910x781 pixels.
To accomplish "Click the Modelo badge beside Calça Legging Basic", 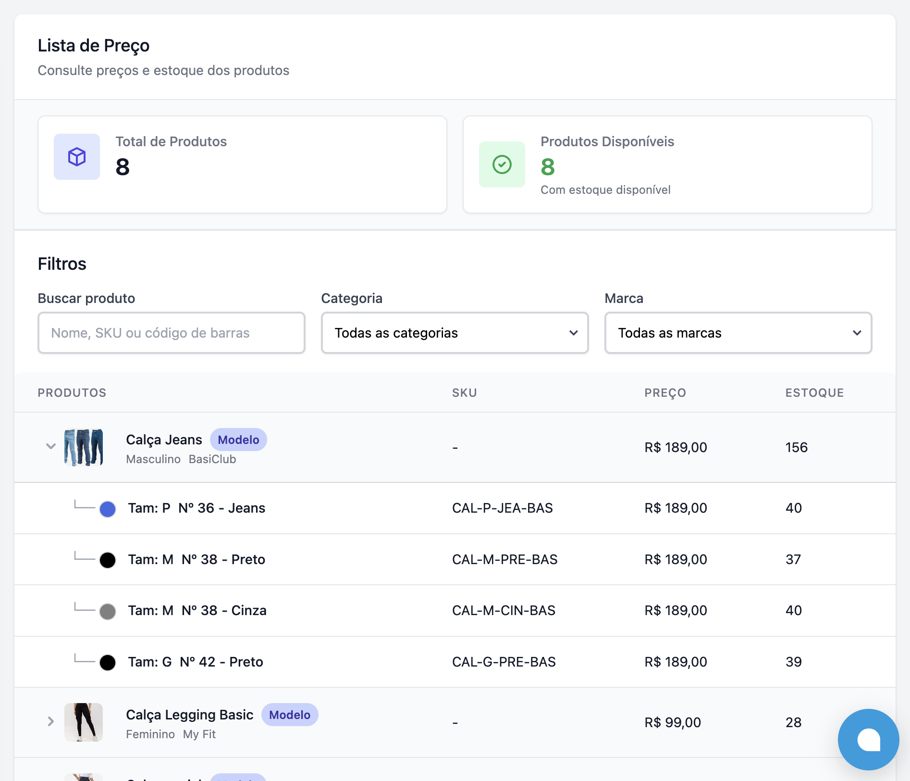I will click(289, 715).
